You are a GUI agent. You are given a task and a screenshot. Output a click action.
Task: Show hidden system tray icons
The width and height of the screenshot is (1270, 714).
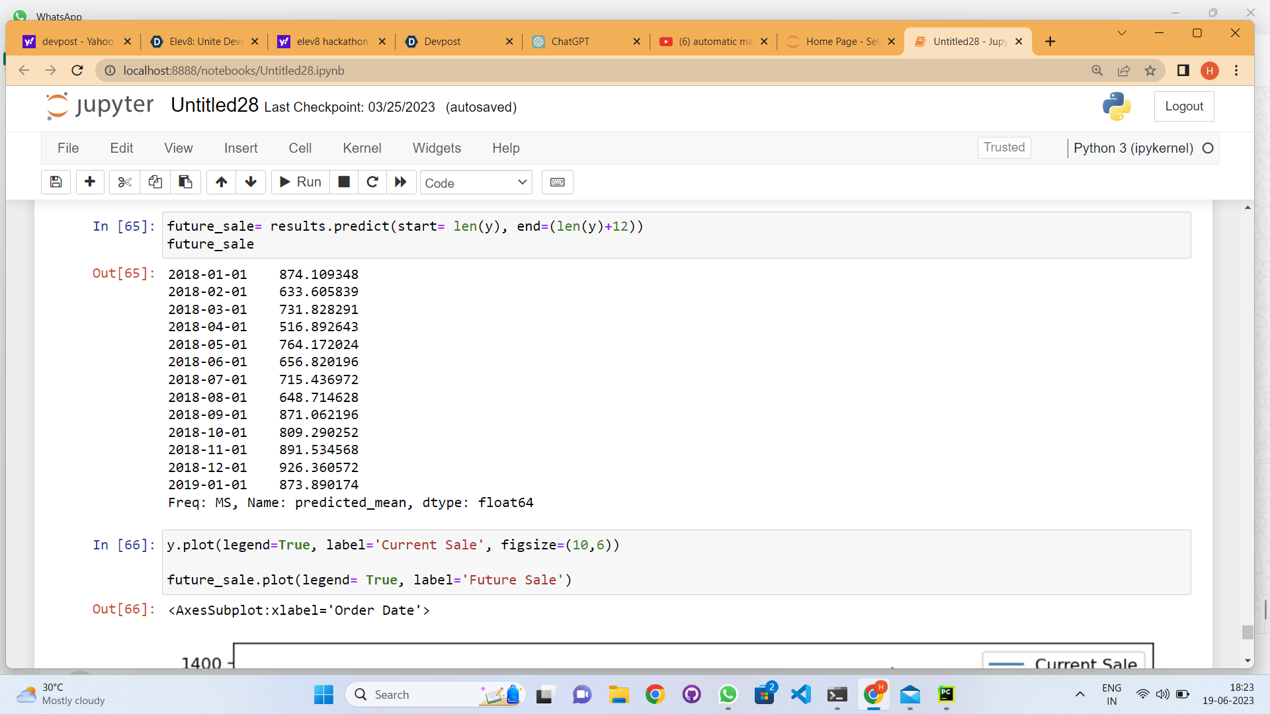coord(1079,694)
